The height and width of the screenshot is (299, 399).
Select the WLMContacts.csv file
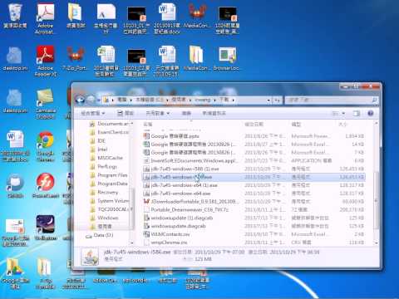(254, 234)
